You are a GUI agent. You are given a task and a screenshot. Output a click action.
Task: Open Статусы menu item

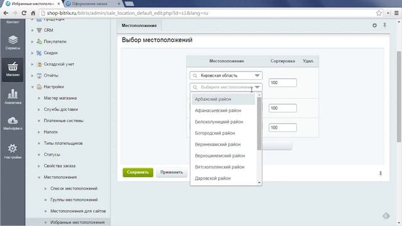click(52, 154)
